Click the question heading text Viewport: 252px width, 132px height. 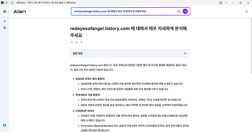click(x=129, y=32)
